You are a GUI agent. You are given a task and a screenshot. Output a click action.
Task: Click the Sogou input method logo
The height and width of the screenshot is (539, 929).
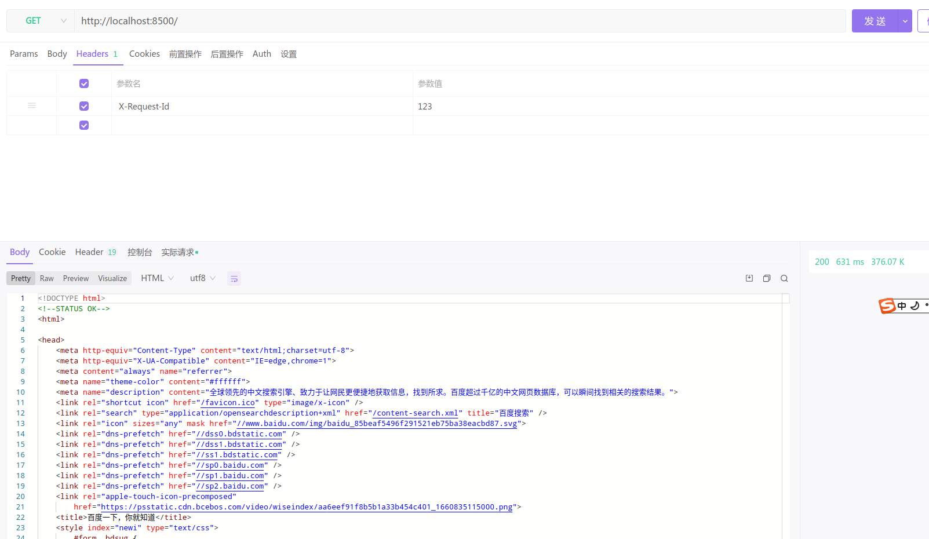[887, 305]
